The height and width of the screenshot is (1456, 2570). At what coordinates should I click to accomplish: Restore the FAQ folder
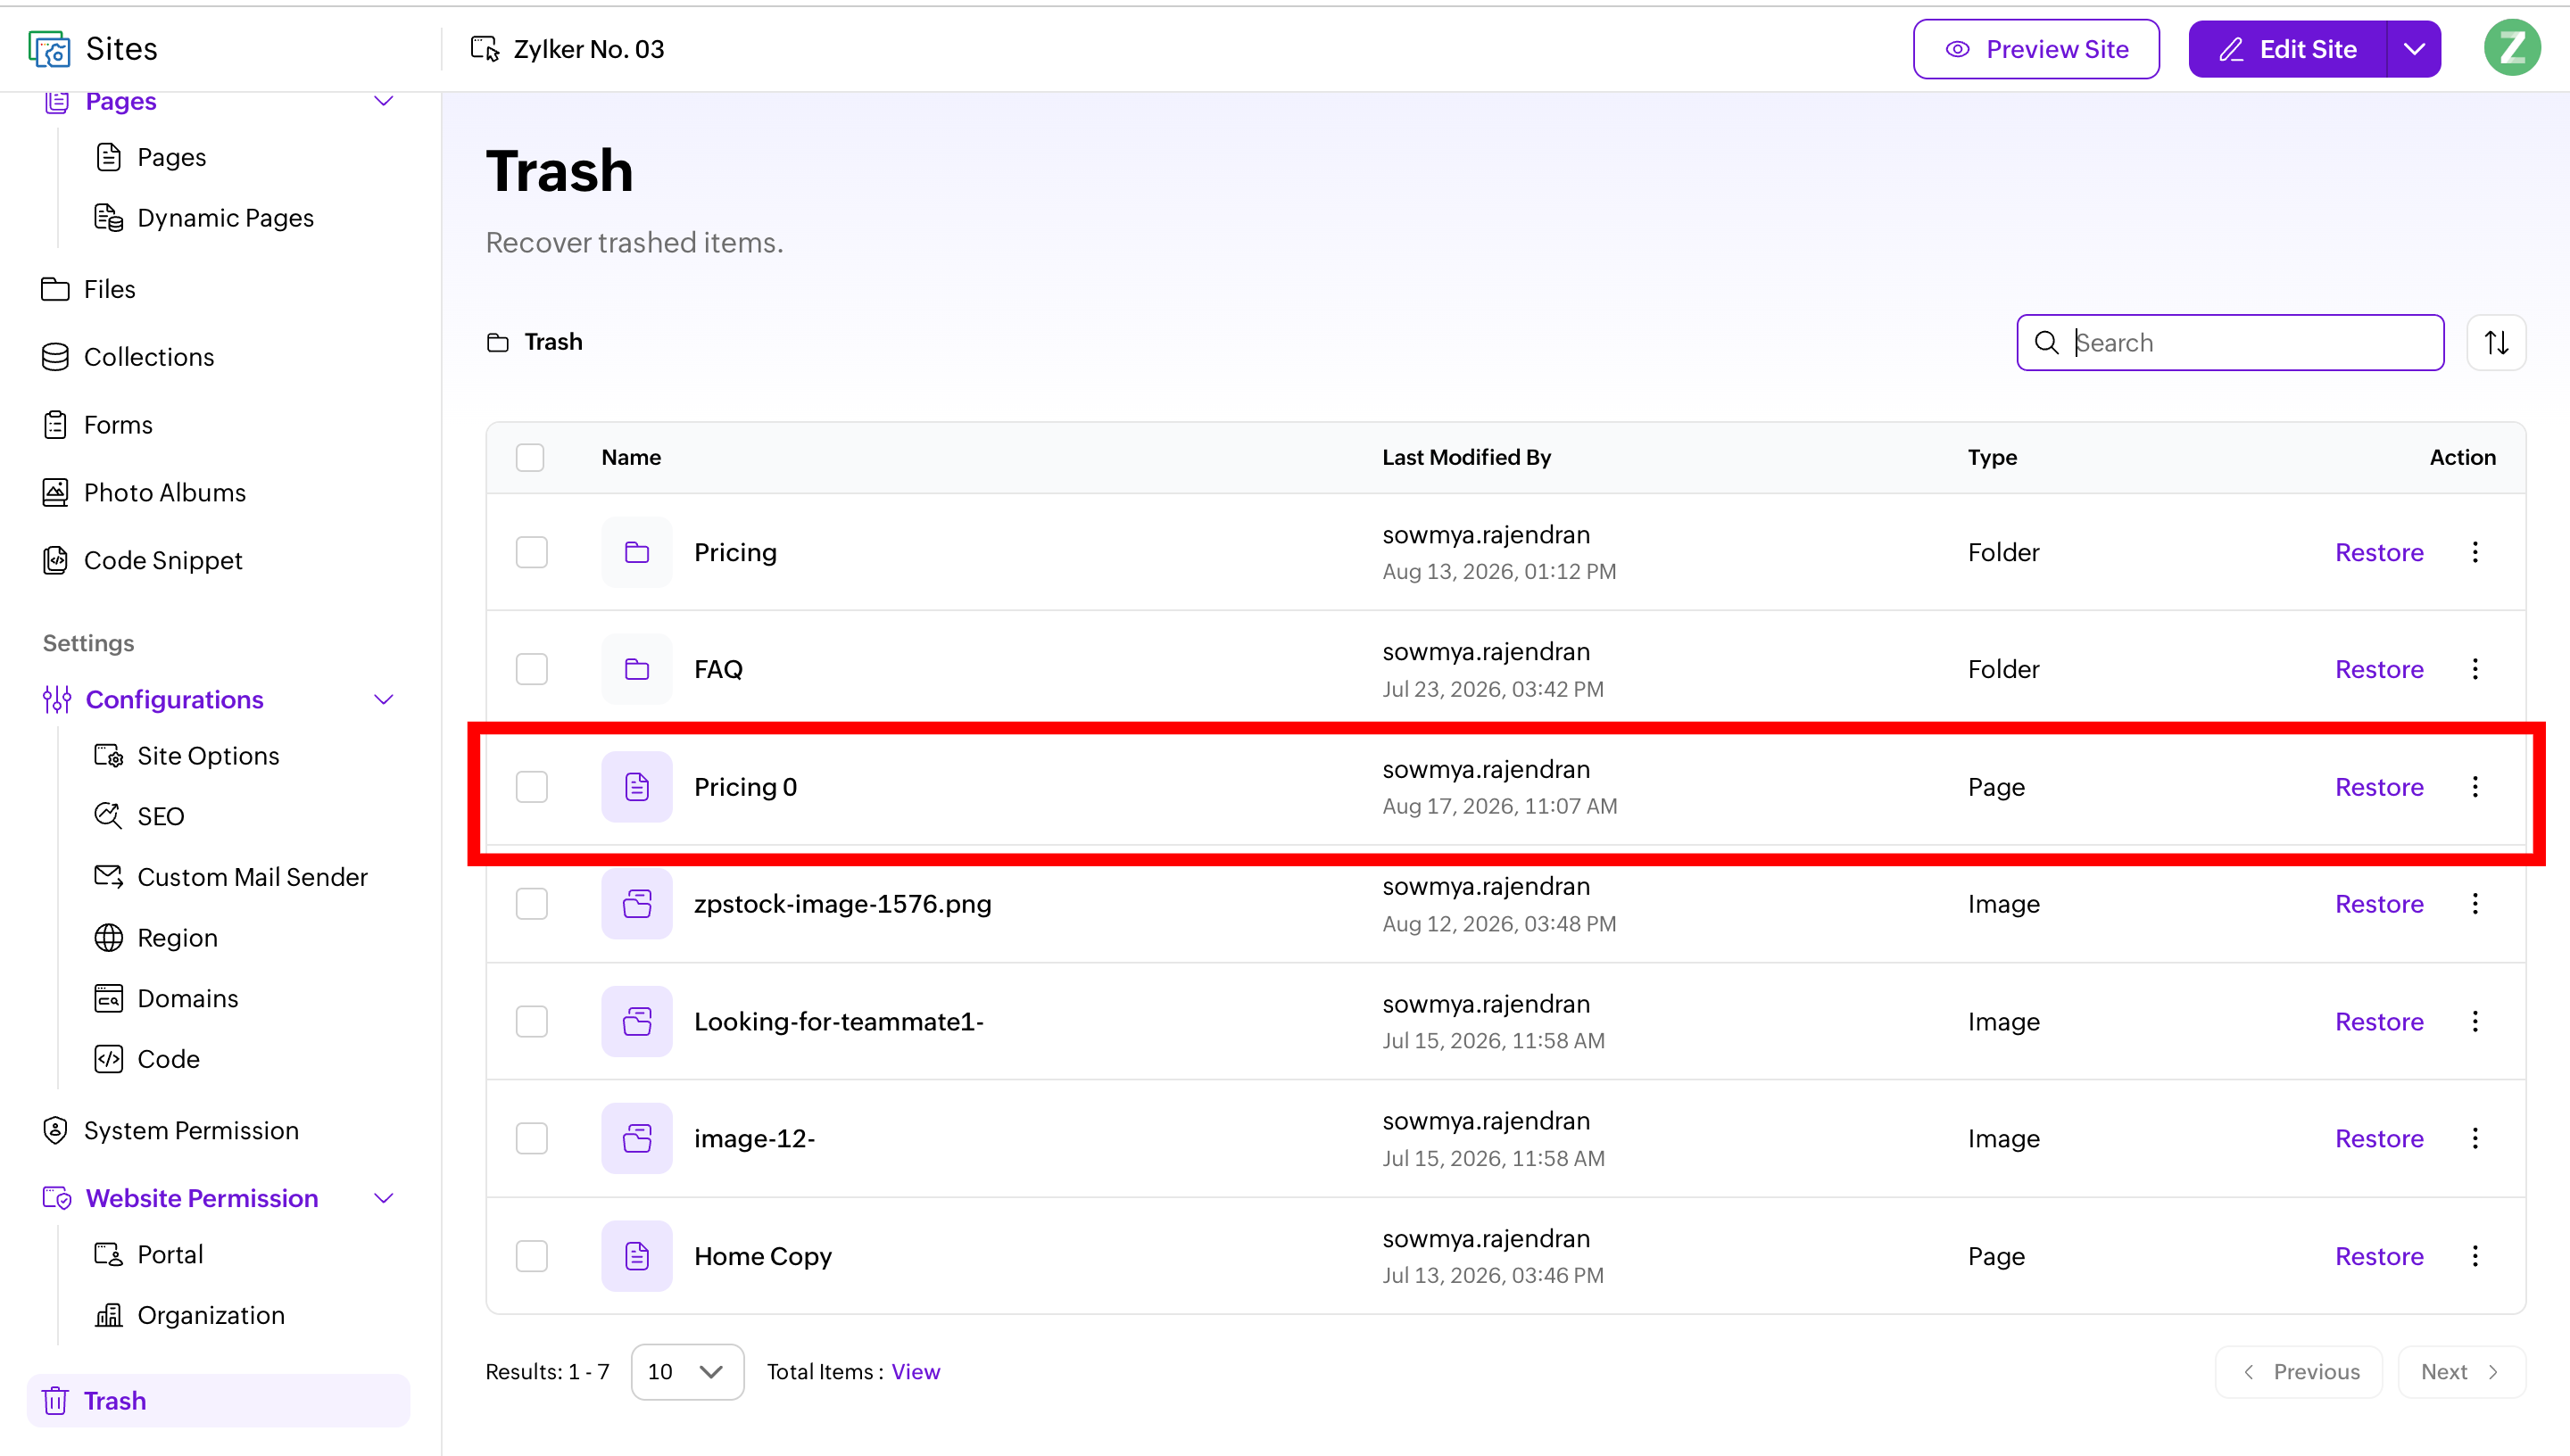click(2379, 669)
